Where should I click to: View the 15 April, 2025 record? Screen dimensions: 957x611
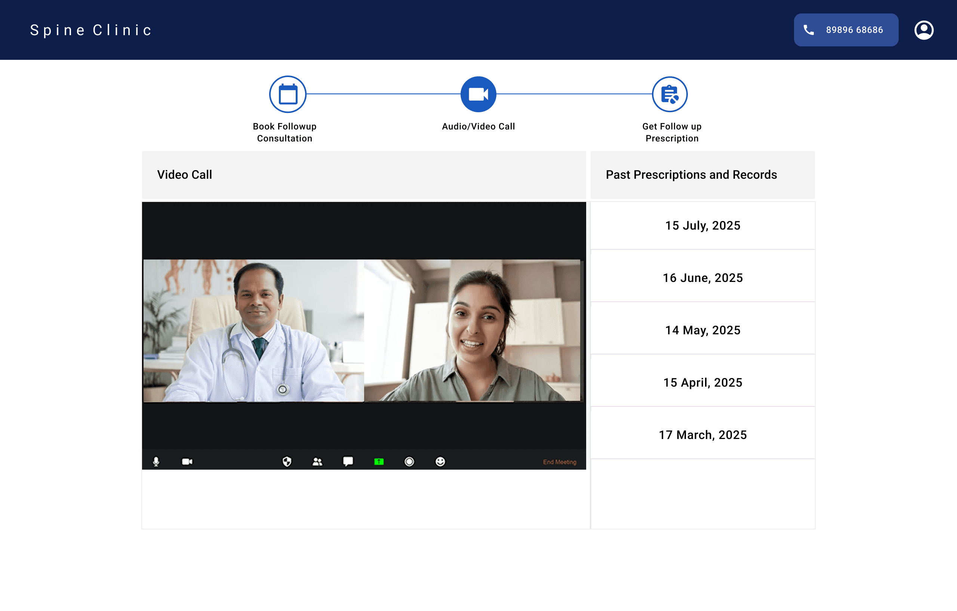pyautogui.click(x=702, y=383)
